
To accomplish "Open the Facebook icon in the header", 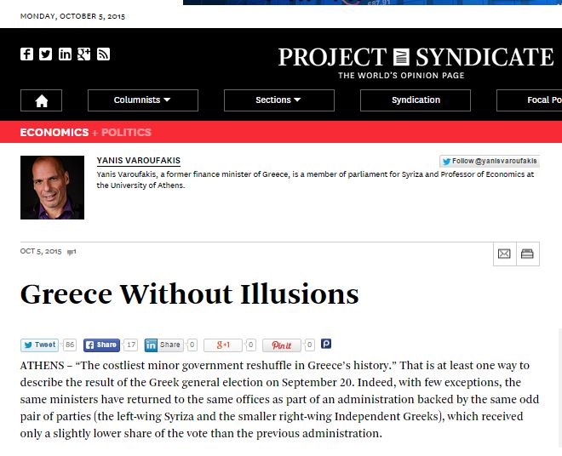I will click(27, 54).
